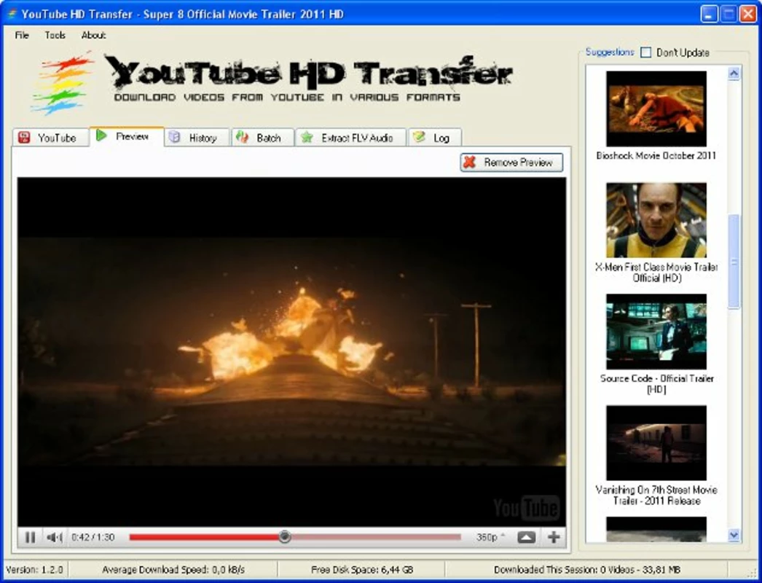Enable the Don't Update checkbox
This screenshot has height=583, width=762.
(x=646, y=52)
